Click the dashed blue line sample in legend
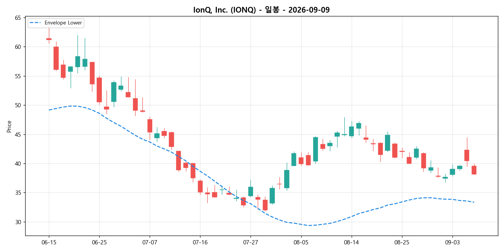The height and width of the screenshot is (252, 504). (x=36, y=23)
